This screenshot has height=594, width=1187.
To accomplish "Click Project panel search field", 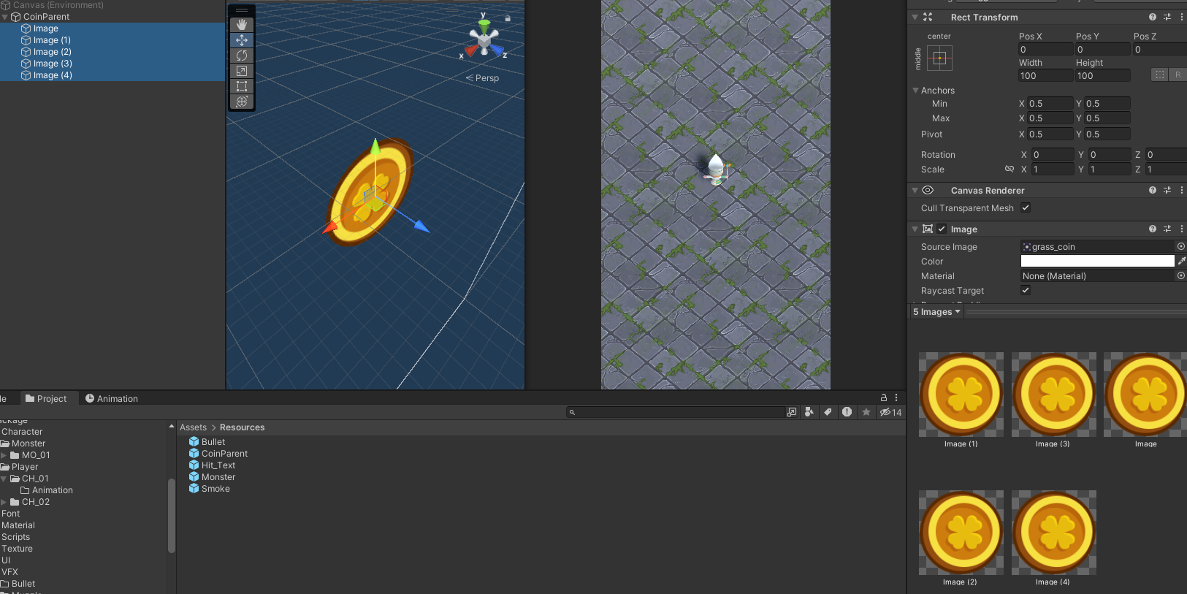I will click(x=676, y=412).
